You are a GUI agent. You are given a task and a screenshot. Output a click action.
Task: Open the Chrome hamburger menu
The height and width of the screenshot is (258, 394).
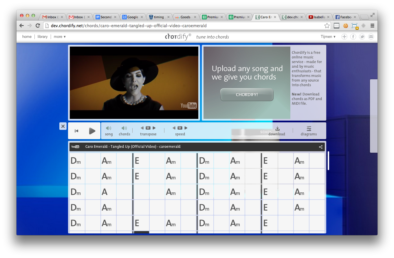(372, 26)
